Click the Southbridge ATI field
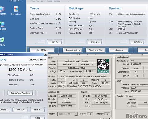Image resolution: width=148 pixels, height=119 pixels. click(x=136, y=72)
